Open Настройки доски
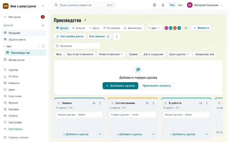228x142 pixels. click(70, 36)
